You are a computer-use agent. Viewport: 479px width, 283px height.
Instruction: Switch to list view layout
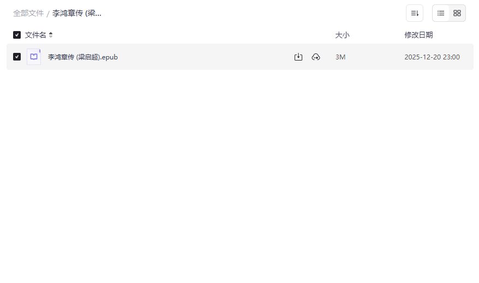pos(441,13)
